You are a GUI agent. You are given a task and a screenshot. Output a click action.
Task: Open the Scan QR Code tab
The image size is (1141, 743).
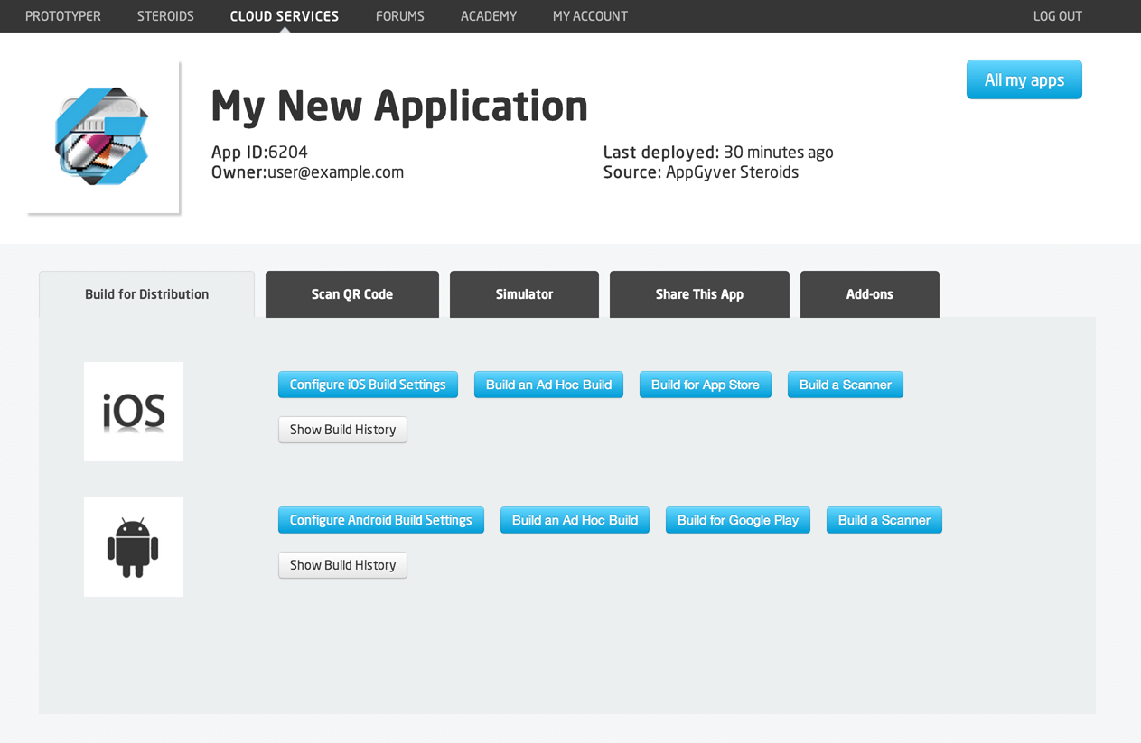pos(351,294)
